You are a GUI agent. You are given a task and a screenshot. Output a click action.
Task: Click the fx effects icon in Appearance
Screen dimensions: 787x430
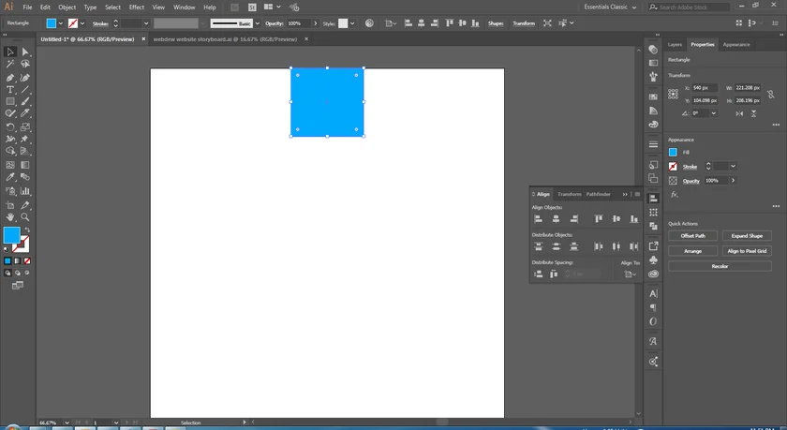pos(674,196)
